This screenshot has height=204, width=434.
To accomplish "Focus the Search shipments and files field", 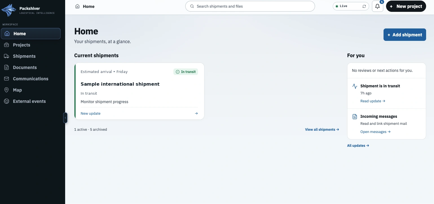I will pos(250,6).
